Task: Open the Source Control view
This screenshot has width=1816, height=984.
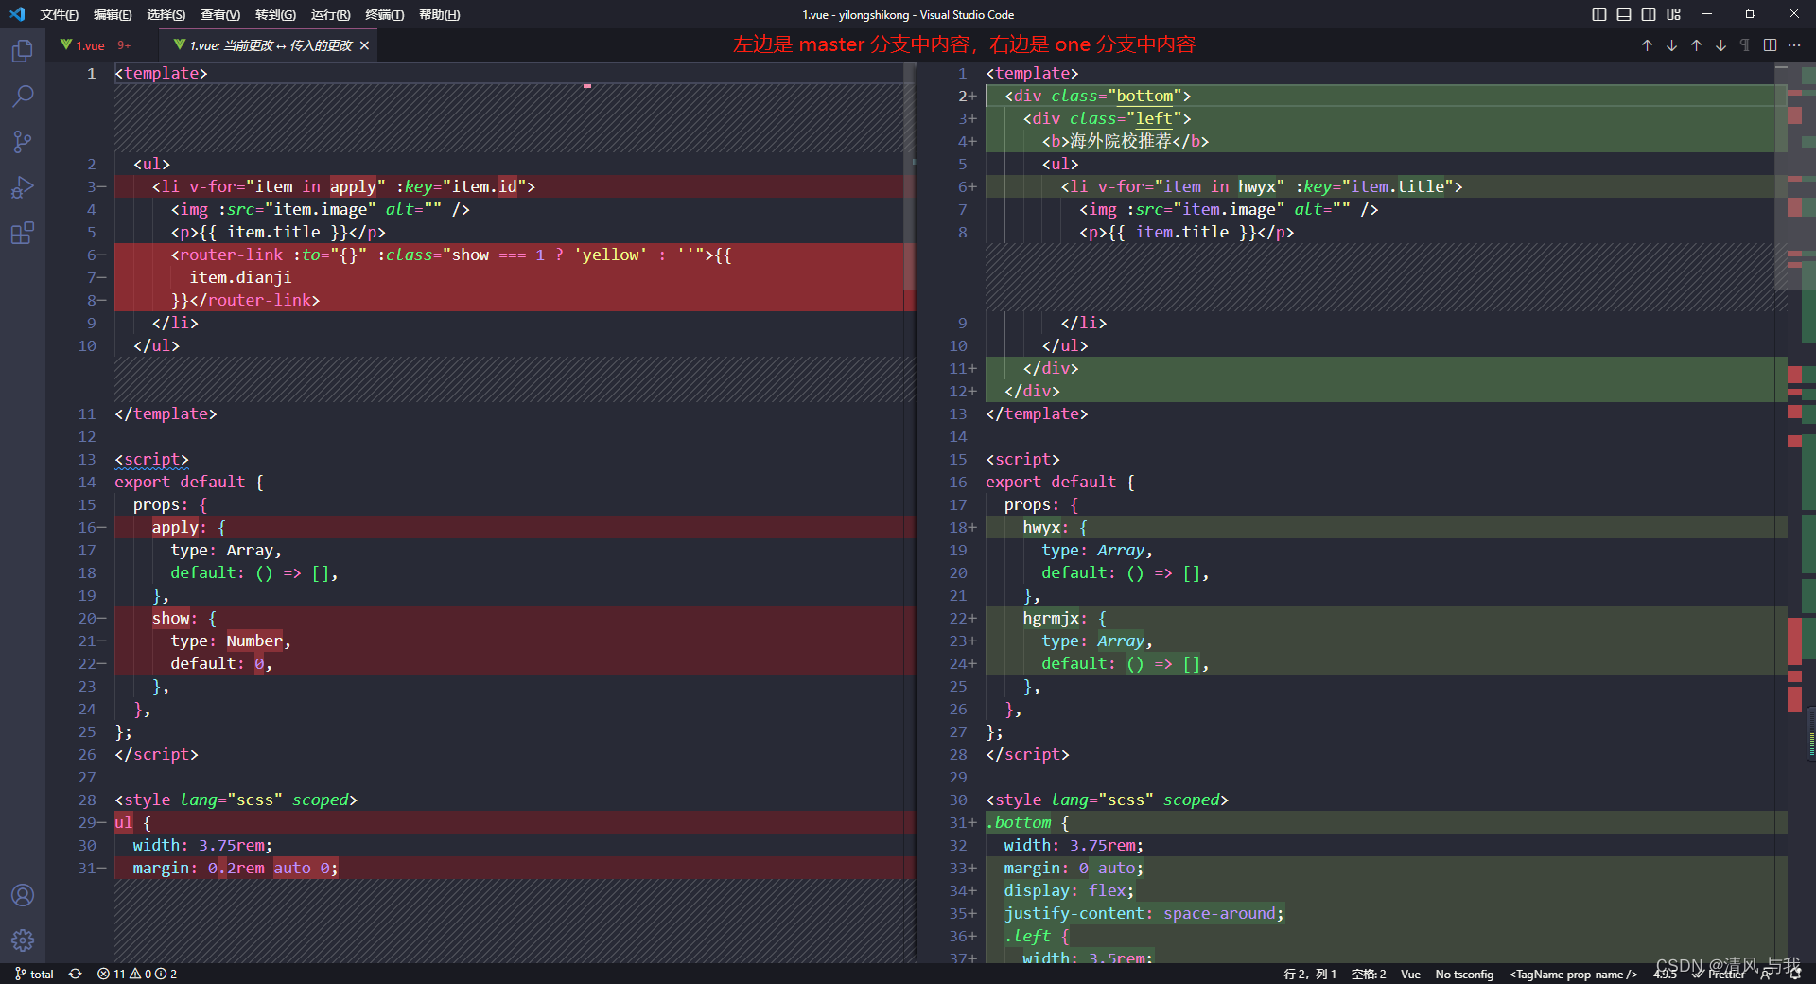Action: click(23, 141)
